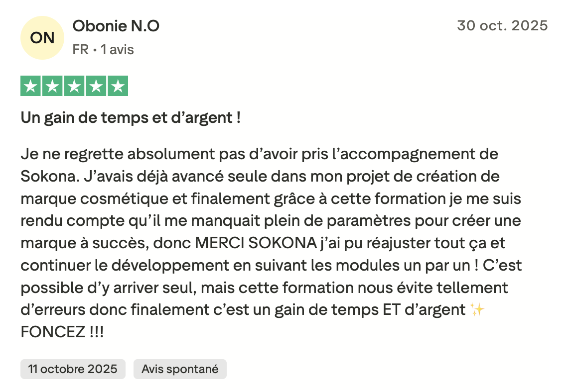Select the middle star of the rating
This screenshot has width=568, height=390.
click(74, 86)
